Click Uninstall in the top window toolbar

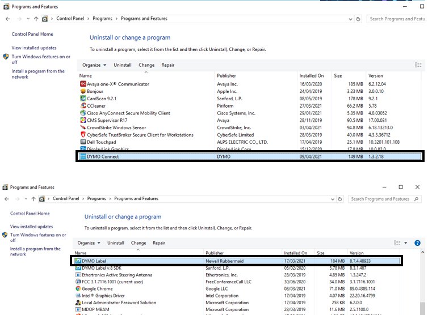123,65
